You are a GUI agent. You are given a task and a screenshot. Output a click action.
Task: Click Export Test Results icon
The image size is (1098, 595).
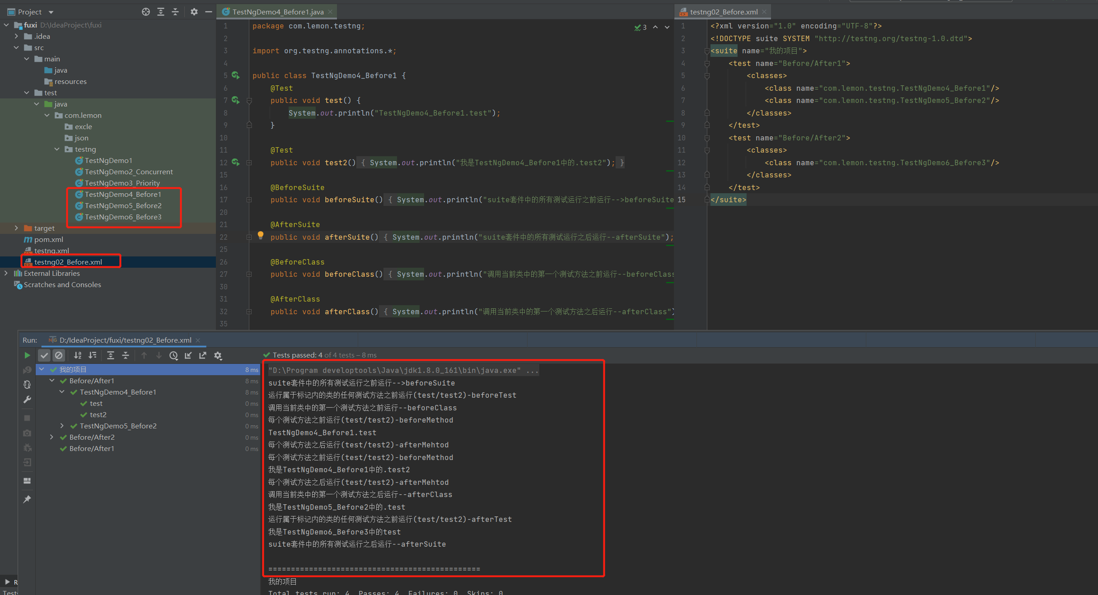tap(203, 355)
